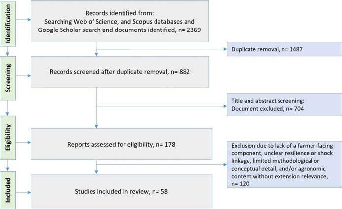Click arrowhead pointing into Records screened box
The width and height of the screenshot is (342, 209).
pyautogui.click(x=96, y=54)
